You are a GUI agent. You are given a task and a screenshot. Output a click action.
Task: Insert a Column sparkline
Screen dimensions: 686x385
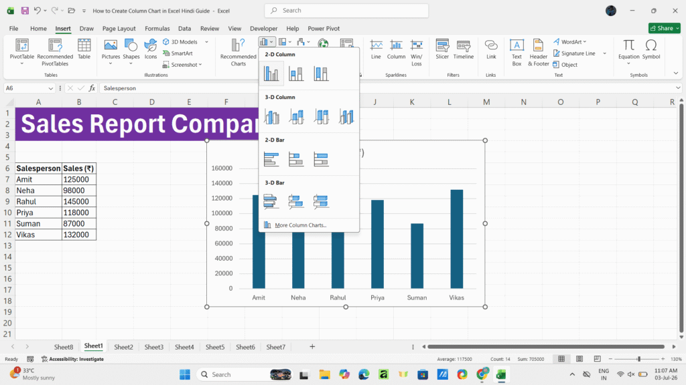[396, 49]
